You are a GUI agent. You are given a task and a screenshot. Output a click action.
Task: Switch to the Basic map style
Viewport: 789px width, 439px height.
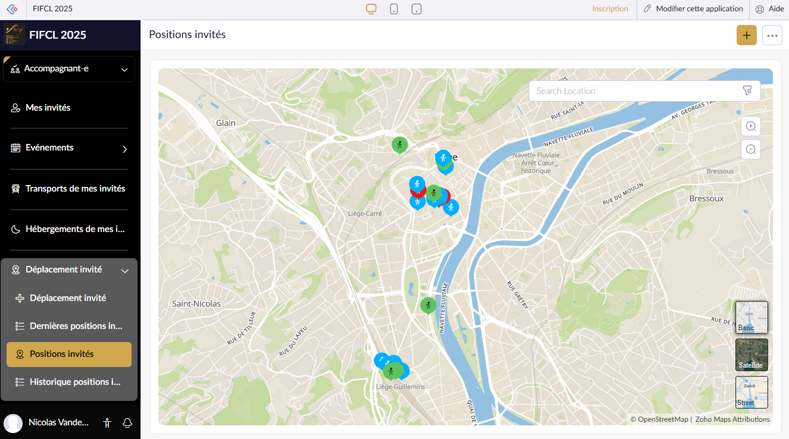pyautogui.click(x=751, y=317)
